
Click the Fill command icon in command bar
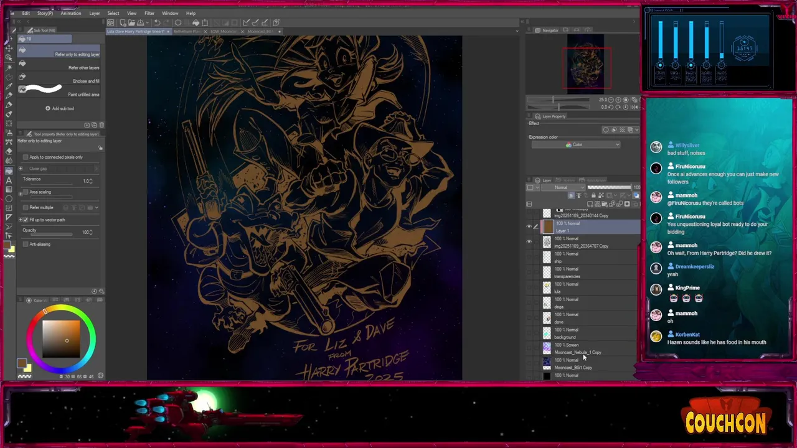pos(196,22)
